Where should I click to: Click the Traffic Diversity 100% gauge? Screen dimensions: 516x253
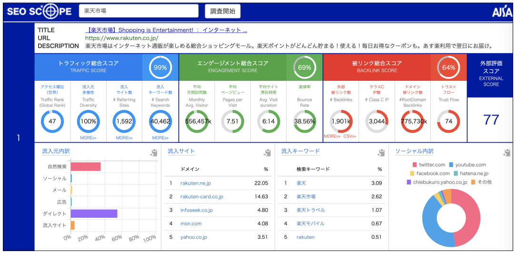pos(89,121)
